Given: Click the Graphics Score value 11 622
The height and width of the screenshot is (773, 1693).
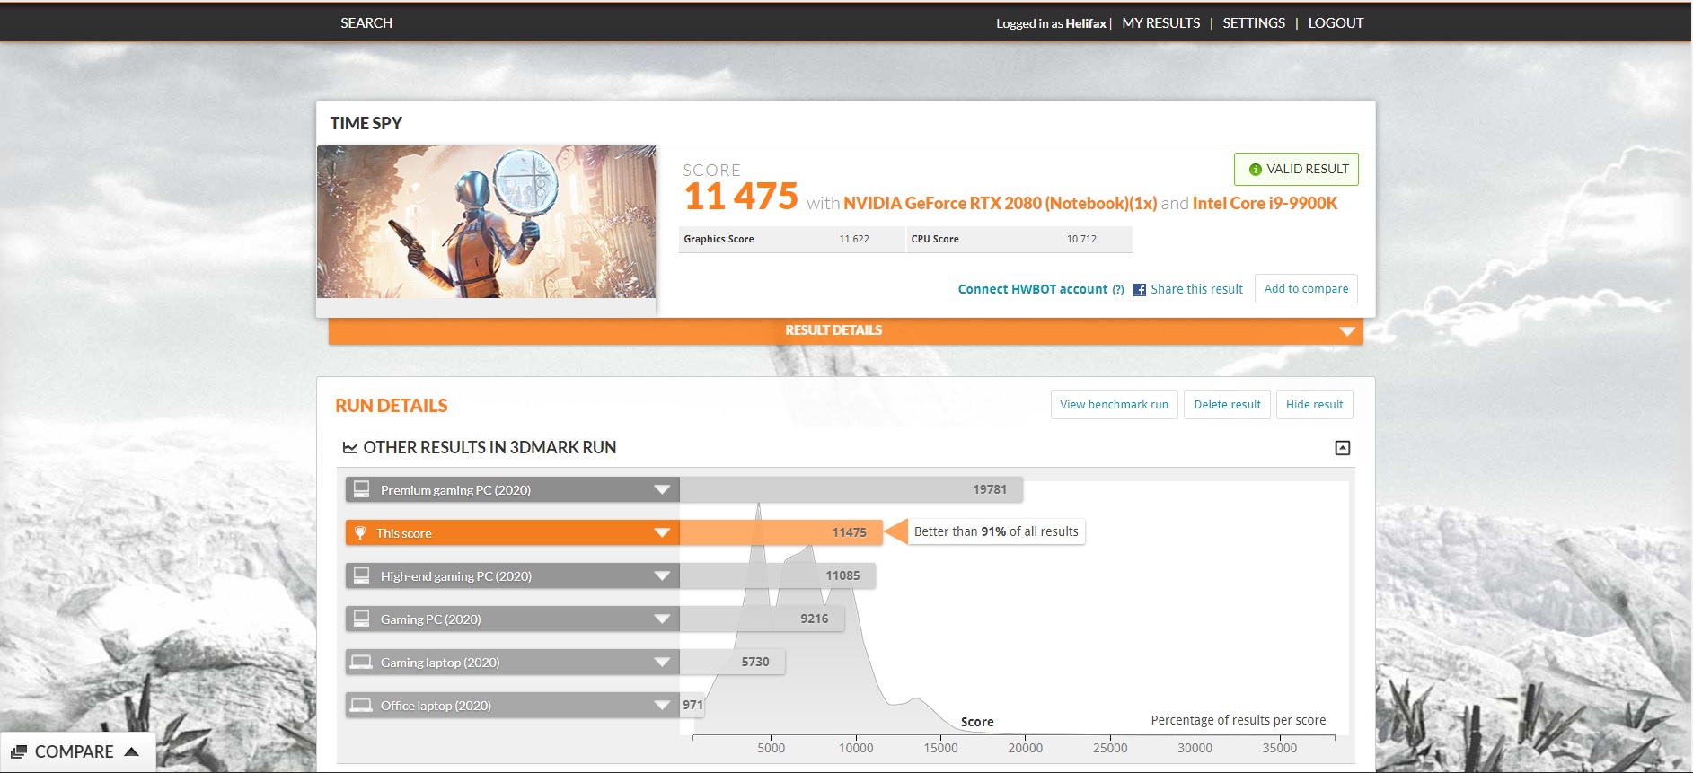Looking at the screenshot, I should point(854,239).
